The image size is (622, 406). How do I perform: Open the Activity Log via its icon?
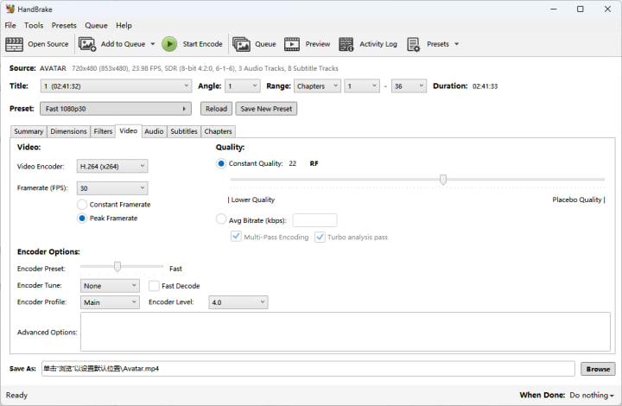click(346, 44)
